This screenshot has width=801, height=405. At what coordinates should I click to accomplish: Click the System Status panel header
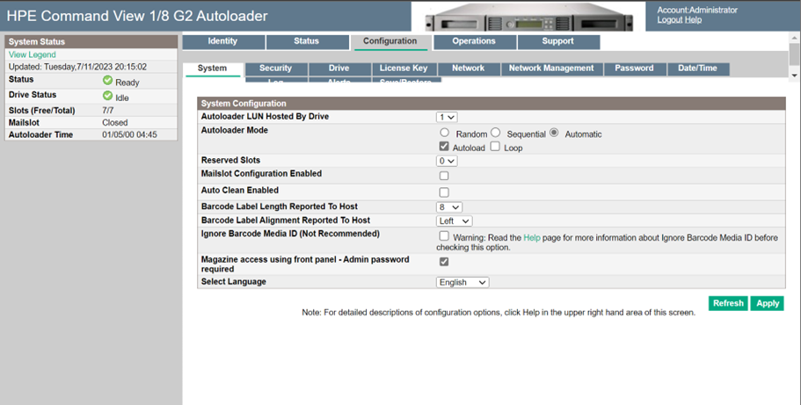(x=91, y=42)
